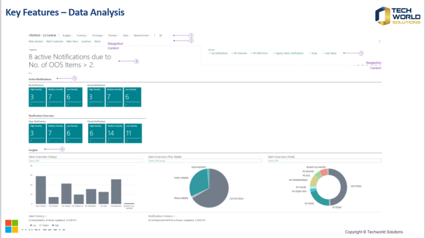
Task: Click the PO-DELAYED bar in Today chart
Action: (116, 191)
